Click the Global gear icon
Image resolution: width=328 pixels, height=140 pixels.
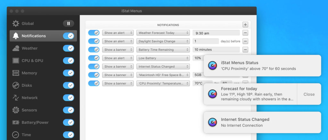click(x=16, y=23)
